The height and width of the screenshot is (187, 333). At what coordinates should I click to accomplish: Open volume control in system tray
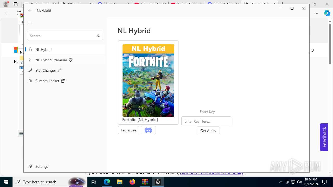[299, 182]
